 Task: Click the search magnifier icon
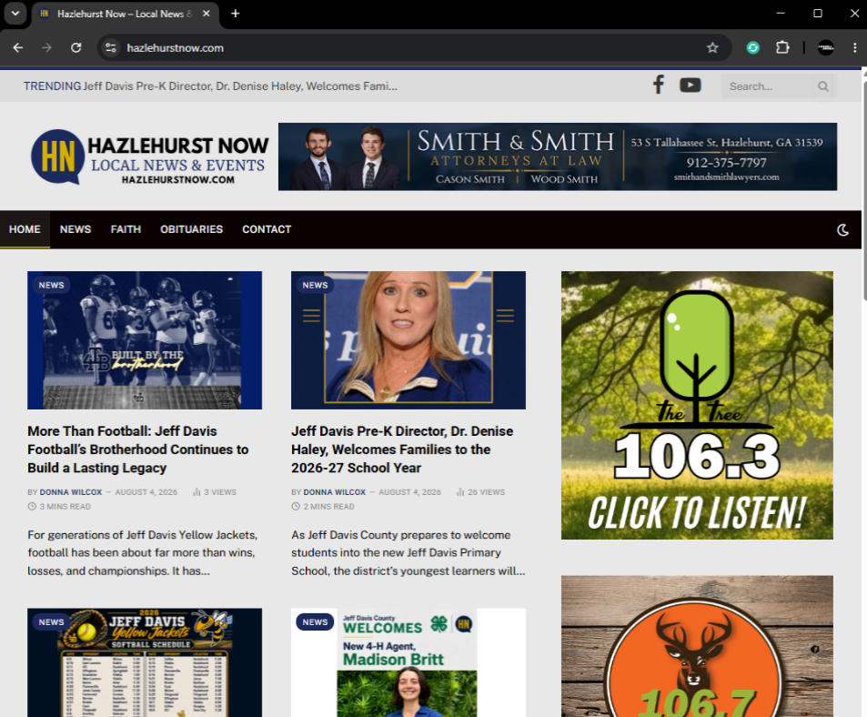click(x=822, y=86)
